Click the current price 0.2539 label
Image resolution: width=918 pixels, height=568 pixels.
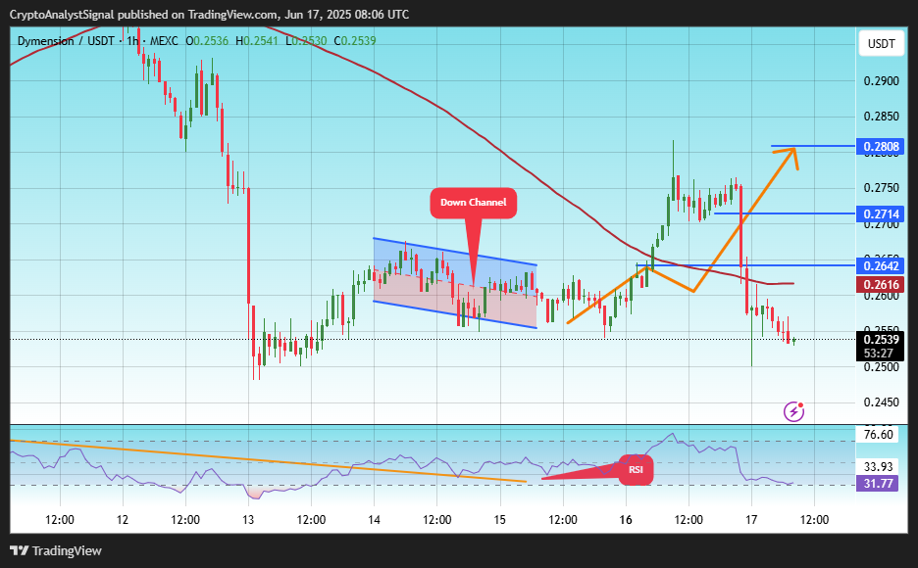[880, 340]
